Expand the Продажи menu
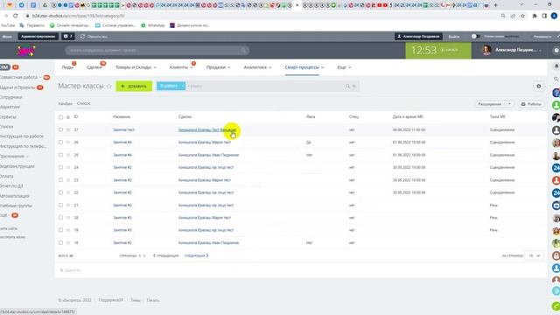The height and width of the screenshot is (315, 560). pos(218,67)
